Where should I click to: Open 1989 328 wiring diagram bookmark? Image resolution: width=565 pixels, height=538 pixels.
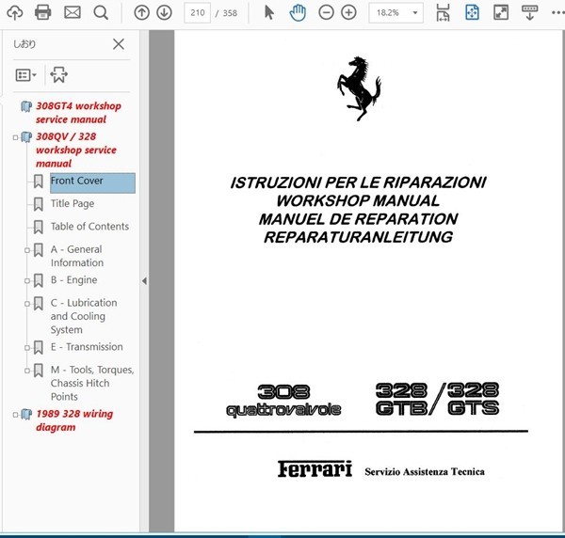[74, 420]
